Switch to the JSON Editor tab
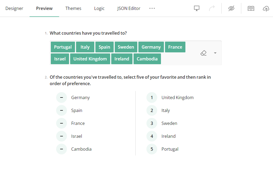Image resolution: width=273 pixels, height=170 pixels. pyautogui.click(x=129, y=8)
